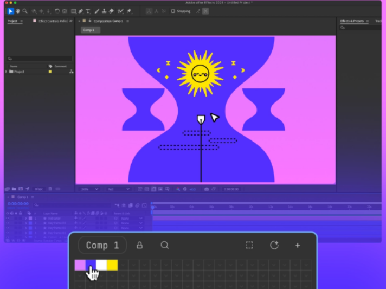Select the Brush tool

(97, 11)
